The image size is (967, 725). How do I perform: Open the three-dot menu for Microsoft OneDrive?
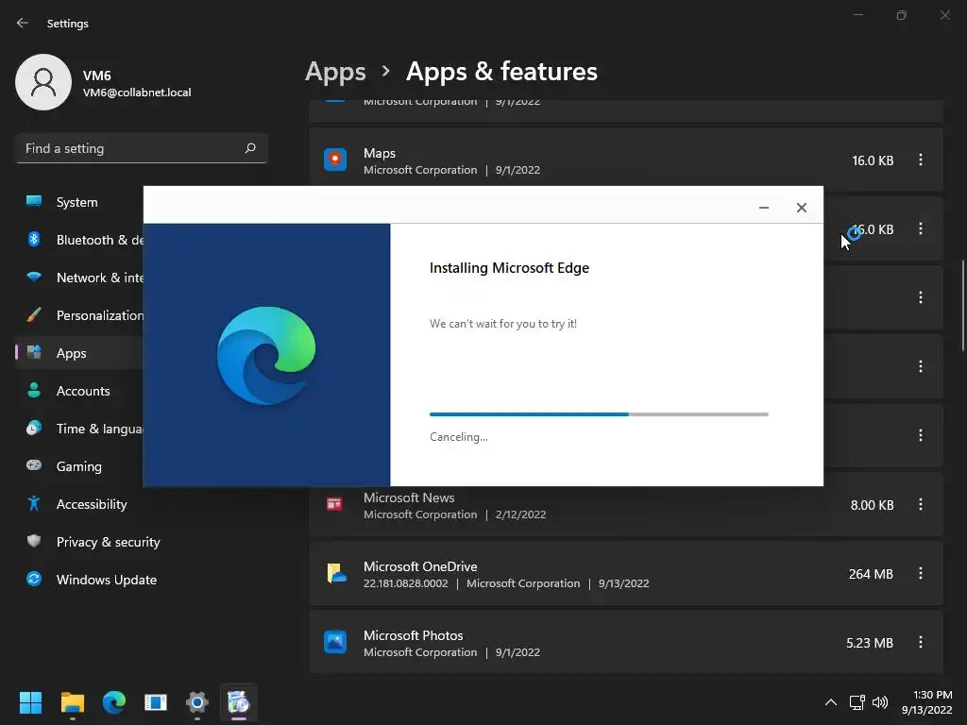tap(920, 573)
